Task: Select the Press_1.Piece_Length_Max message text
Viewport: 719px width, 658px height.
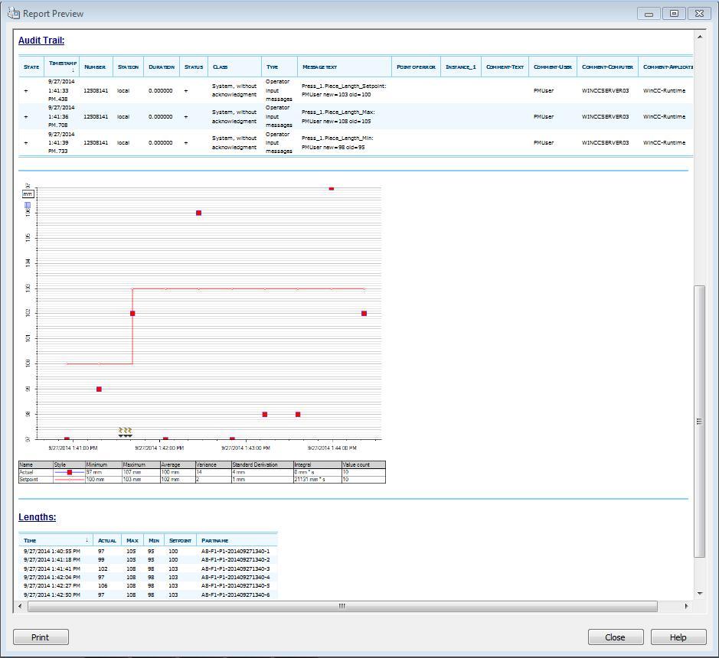Action: (x=338, y=116)
